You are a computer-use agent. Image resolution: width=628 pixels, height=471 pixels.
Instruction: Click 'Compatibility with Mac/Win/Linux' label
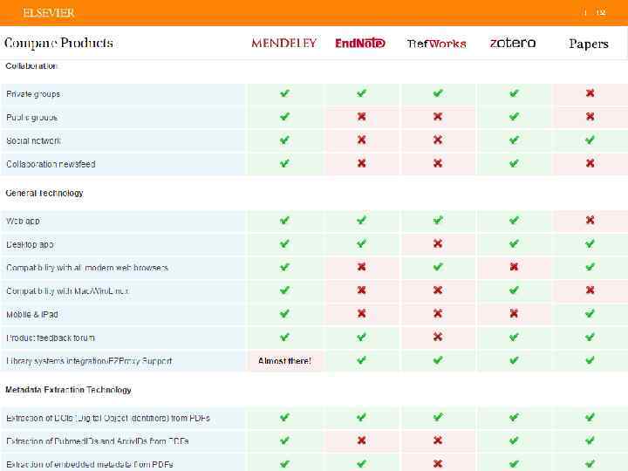[x=67, y=291]
